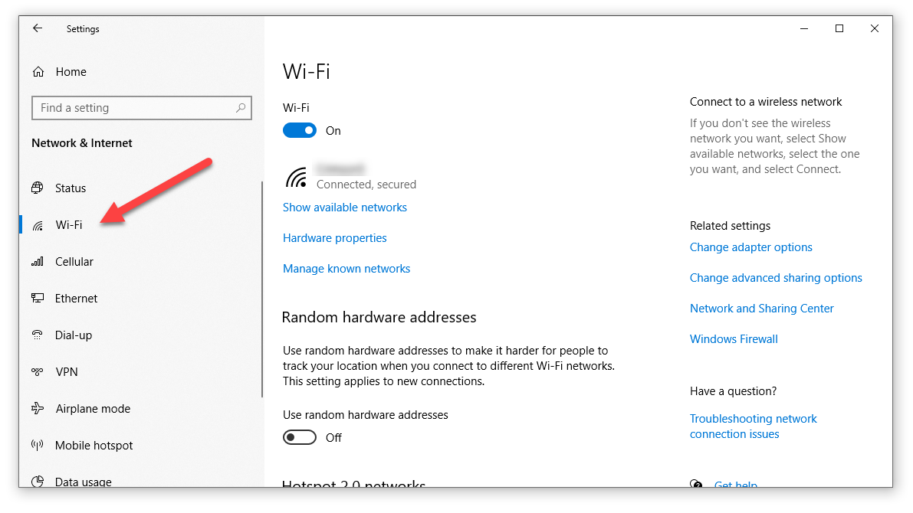Open Manage known networks
913x513 pixels.
tap(346, 269)
